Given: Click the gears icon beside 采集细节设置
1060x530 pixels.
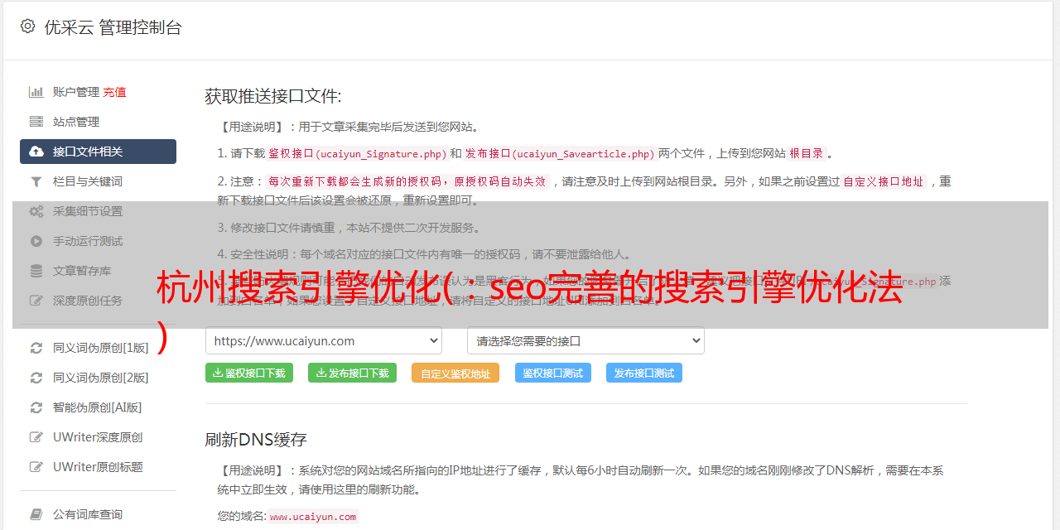Looking at the screenshot, I should 36,211.
